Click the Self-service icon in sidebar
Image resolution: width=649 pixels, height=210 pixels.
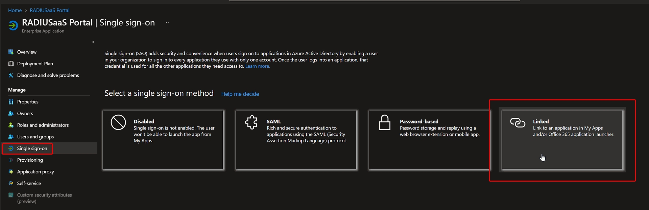(11, 183)
